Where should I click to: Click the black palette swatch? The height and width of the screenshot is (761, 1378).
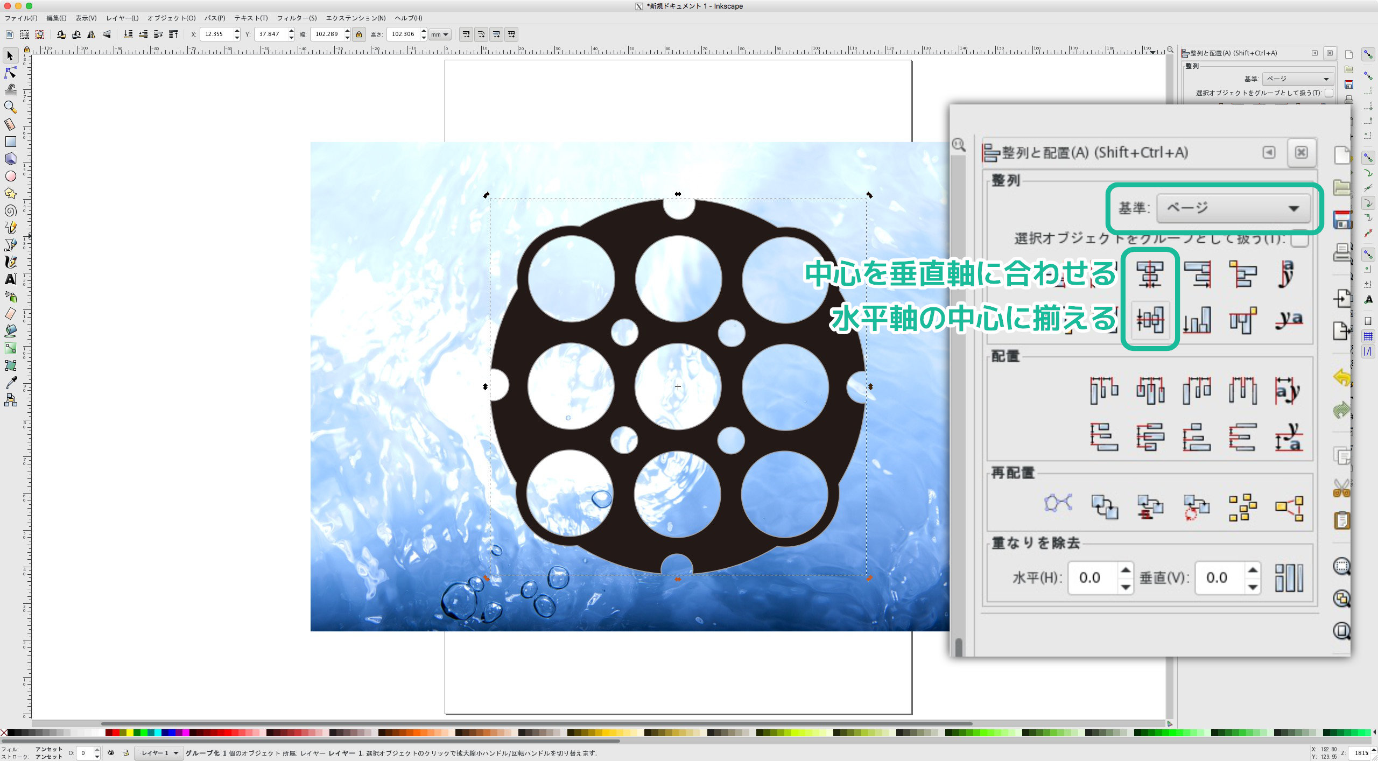[x=11, y=733]
